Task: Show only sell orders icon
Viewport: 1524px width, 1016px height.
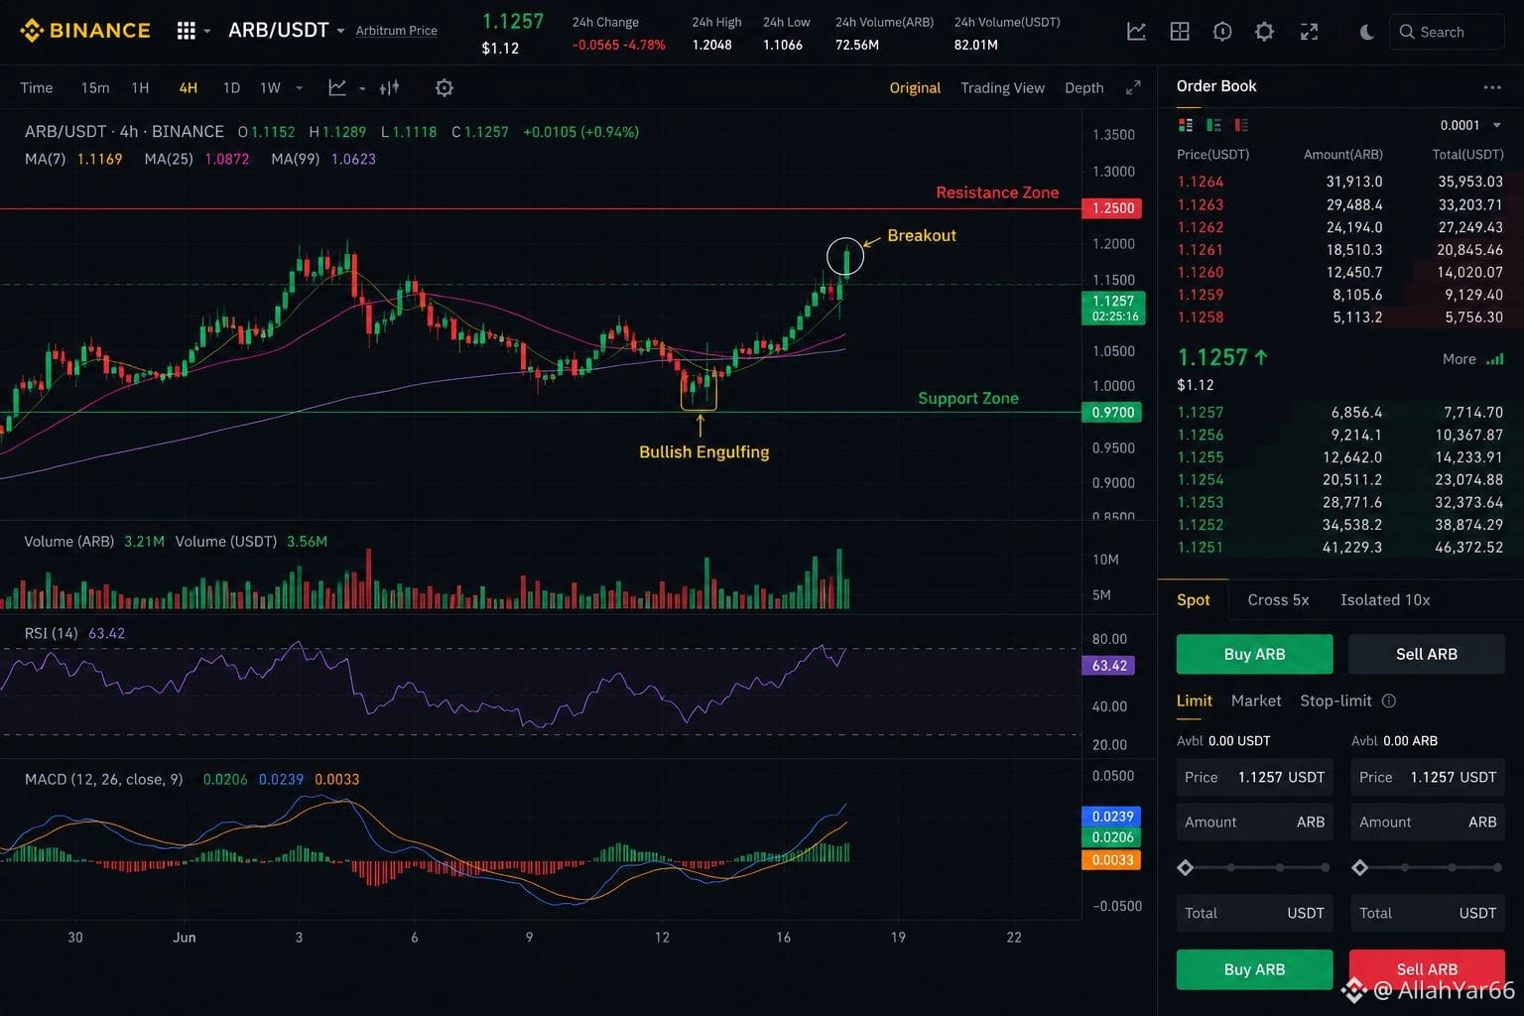Action: (x=1240, y=125)
